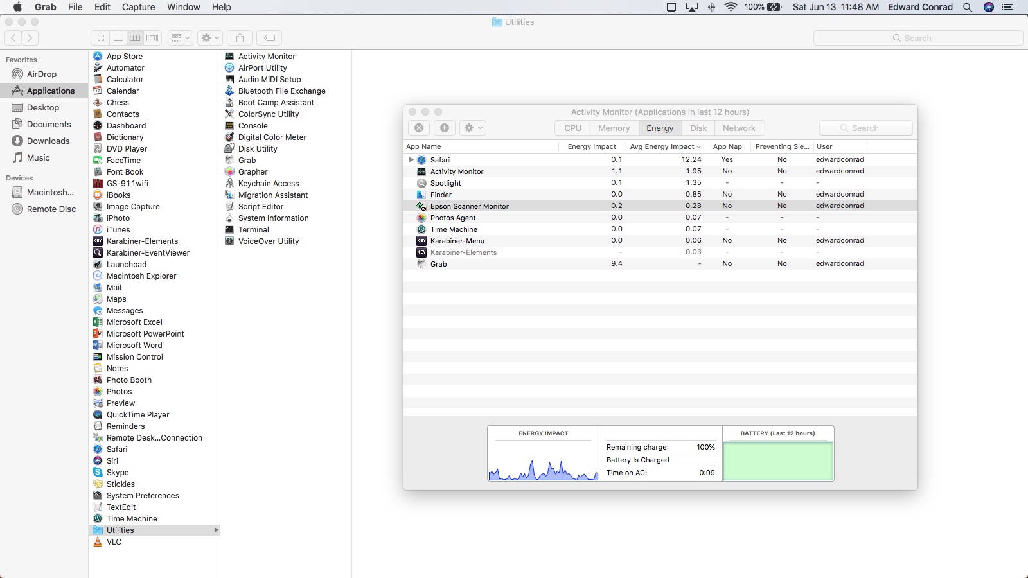Image resolution: width=1028 pixels, height=578 pixels.
Task: Select the Launchpad application icon
Action: (x=98, y=264)
